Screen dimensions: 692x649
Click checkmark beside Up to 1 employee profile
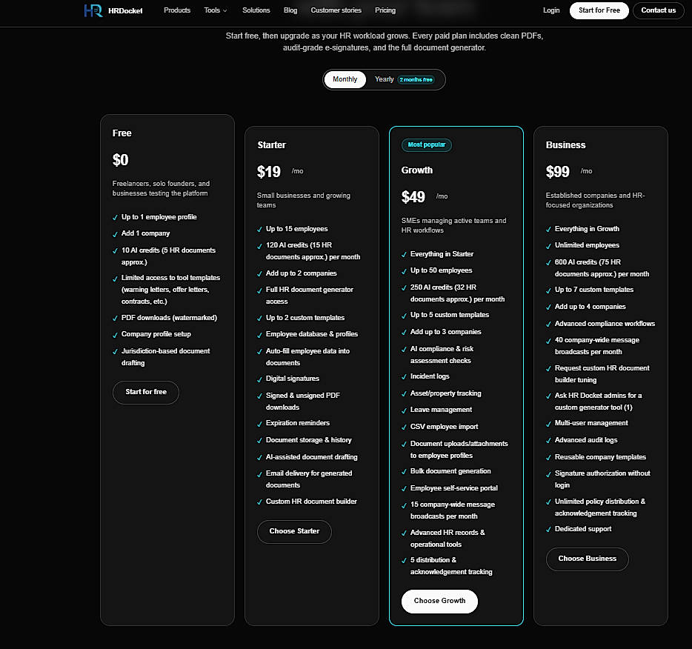[115, 218]
